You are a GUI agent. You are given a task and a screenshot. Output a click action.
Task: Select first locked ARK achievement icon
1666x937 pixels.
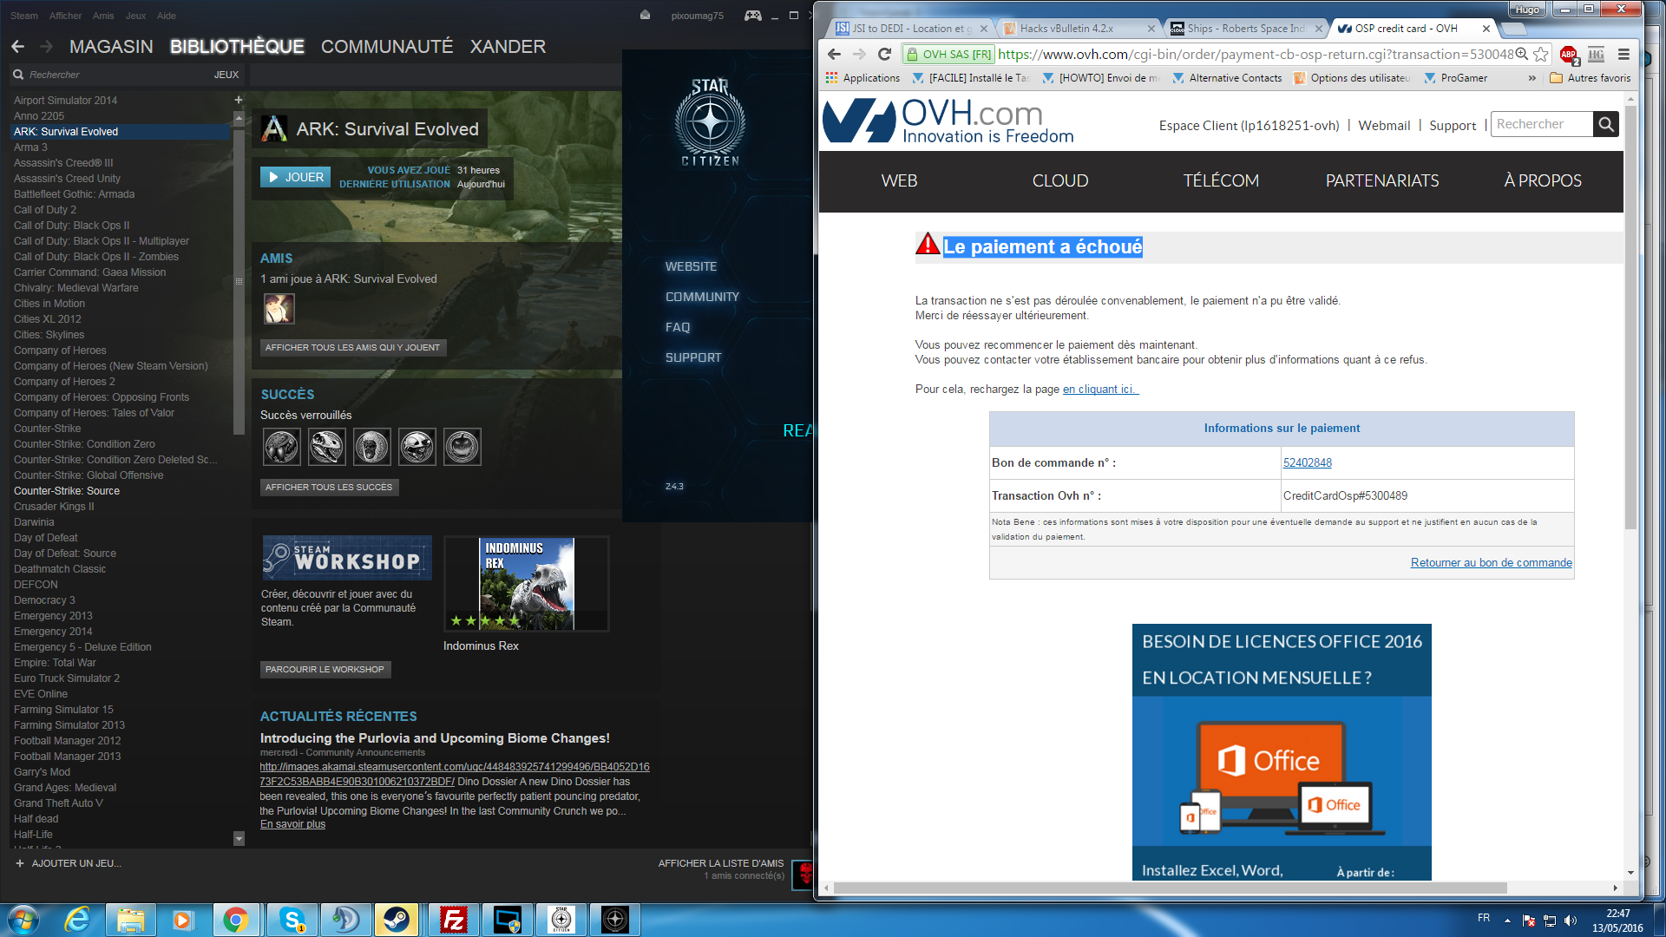282,447
